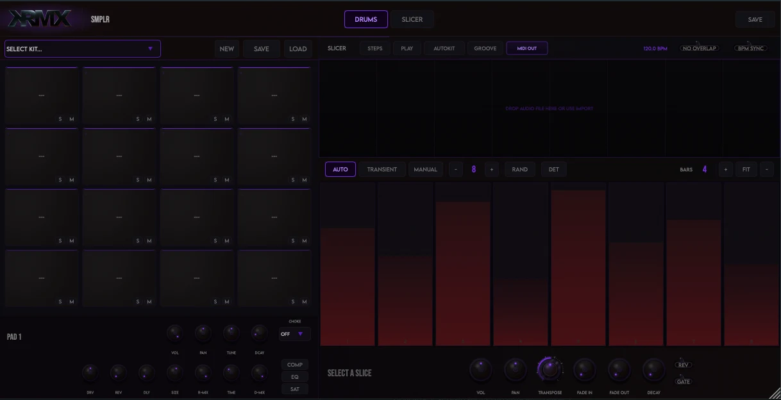This screenshot has width=781, height=400.
Task: Click the DECAY knob
Action: [x=654, y=370]
